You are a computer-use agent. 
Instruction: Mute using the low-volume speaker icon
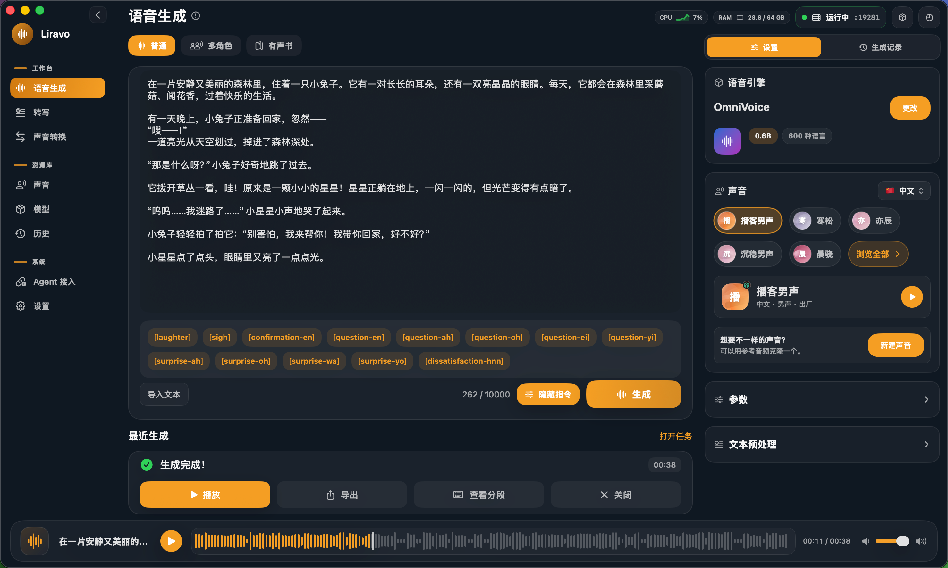click(865, 541)
